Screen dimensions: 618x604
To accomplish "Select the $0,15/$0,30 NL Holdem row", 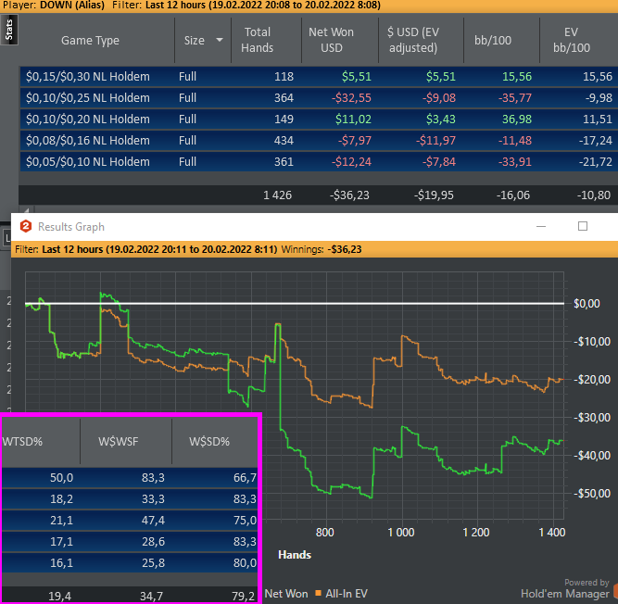I will [x=88, y=77].
